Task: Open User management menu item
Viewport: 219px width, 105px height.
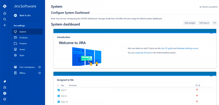Action: click(x=27, y=67)
